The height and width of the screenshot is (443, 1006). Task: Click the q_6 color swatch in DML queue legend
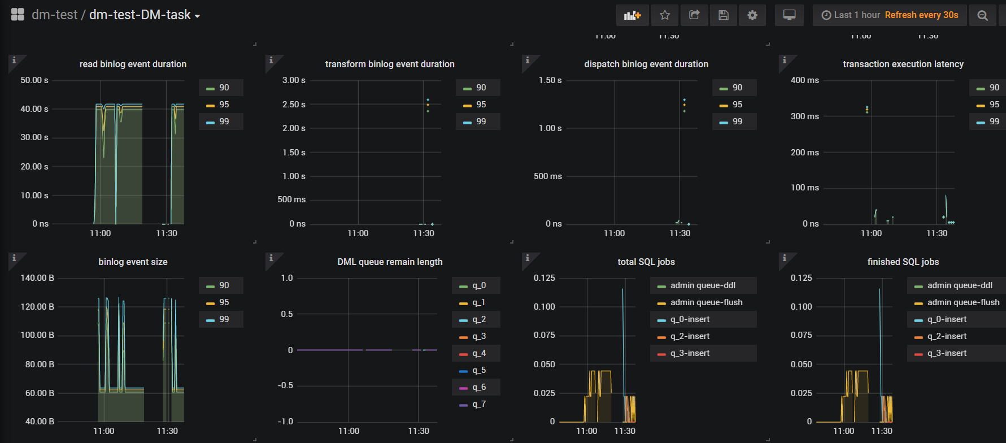(x=463, y=388)
